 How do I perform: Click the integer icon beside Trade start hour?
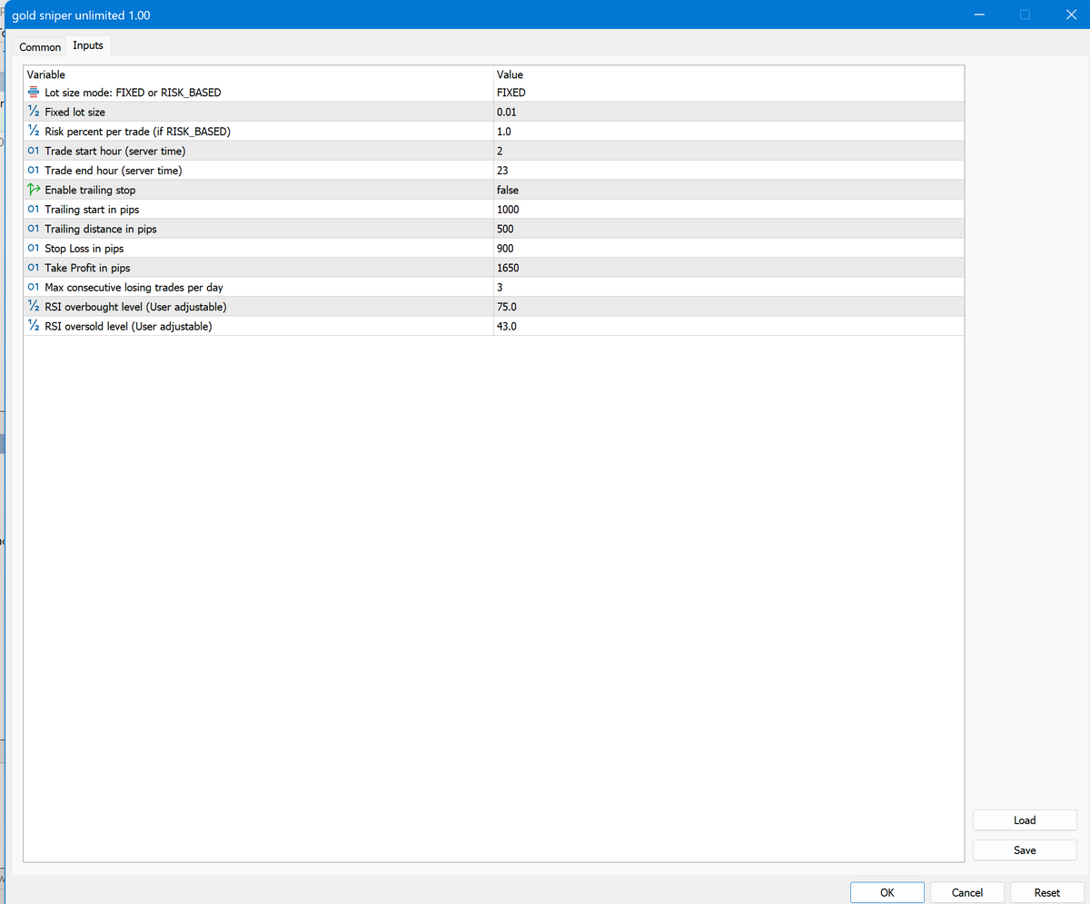34,151
